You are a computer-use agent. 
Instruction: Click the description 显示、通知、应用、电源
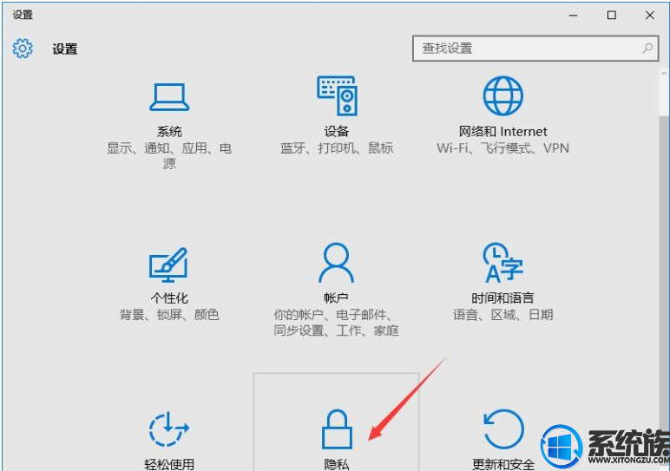(169, 155)
